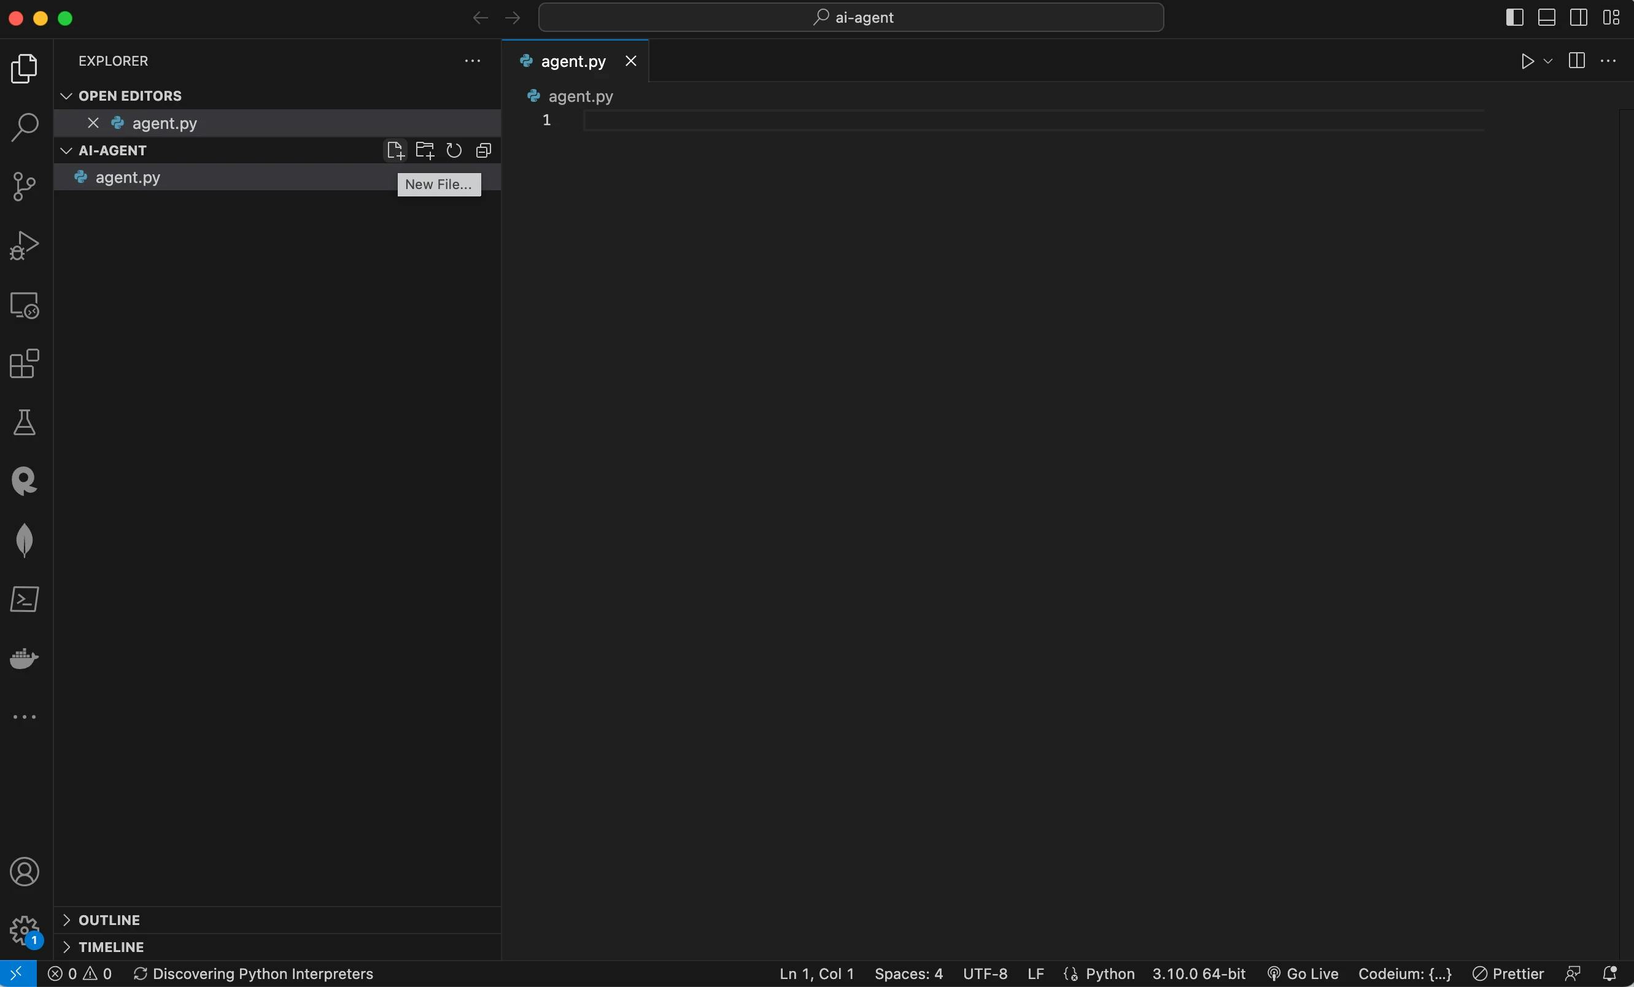1634x987 pixels.
Task: Open the Source Control view
Action: pos(25,187)
